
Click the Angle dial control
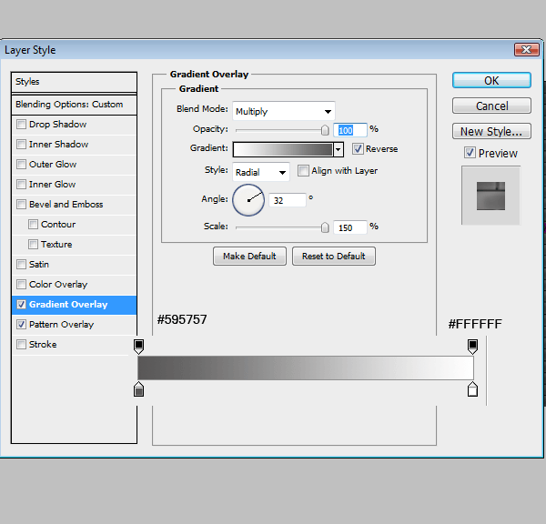(x=248, y=200)
